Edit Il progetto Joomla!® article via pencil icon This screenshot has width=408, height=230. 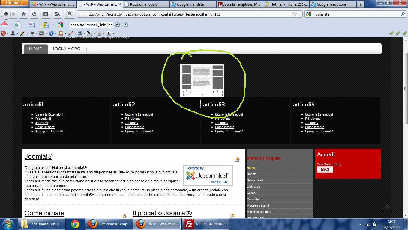(x=232, y=216)
